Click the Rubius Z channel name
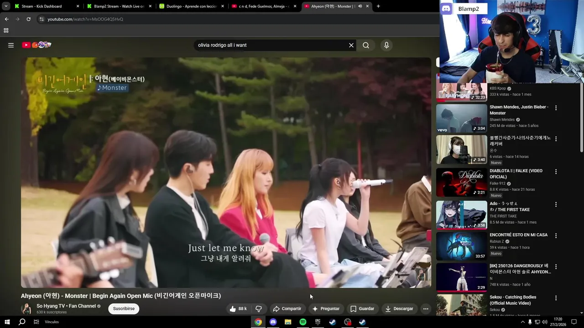Viewport: 584px width, 328px height. [x=497, y=241]
